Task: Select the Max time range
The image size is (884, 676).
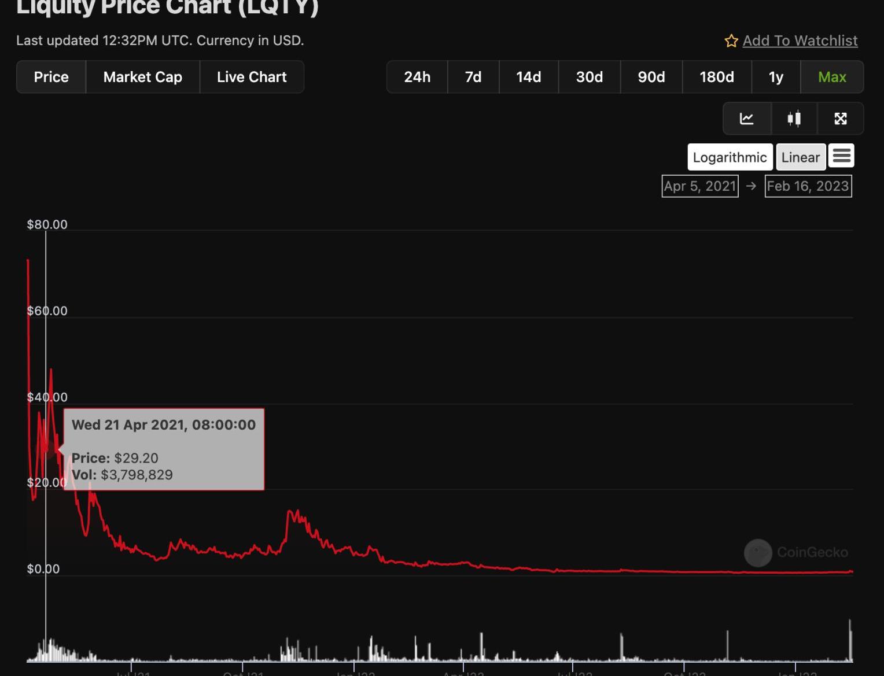Action: (x=832, y=77)
